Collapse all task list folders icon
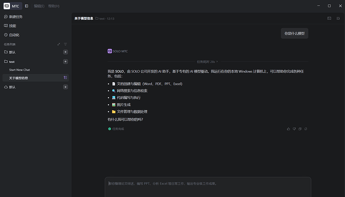Screen dimensions: 345x197 58,44
